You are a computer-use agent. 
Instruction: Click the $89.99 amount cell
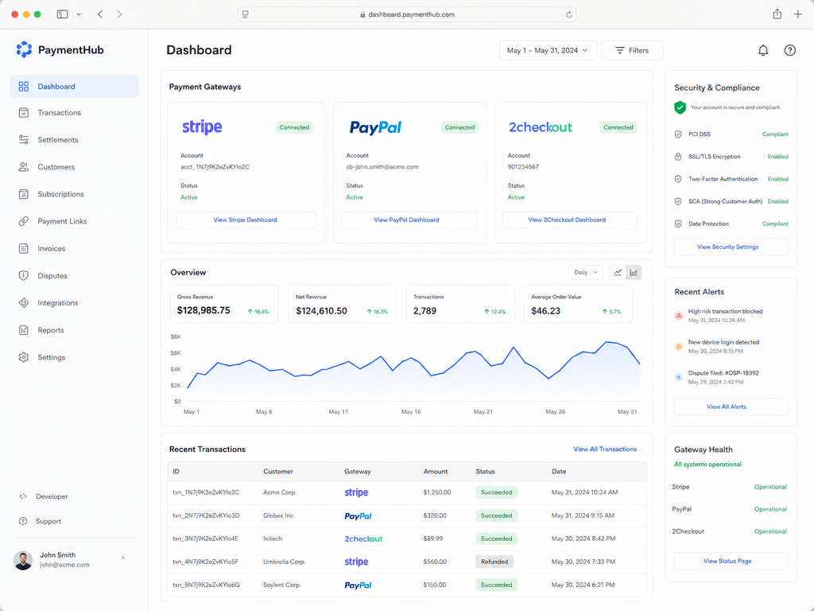433,539
